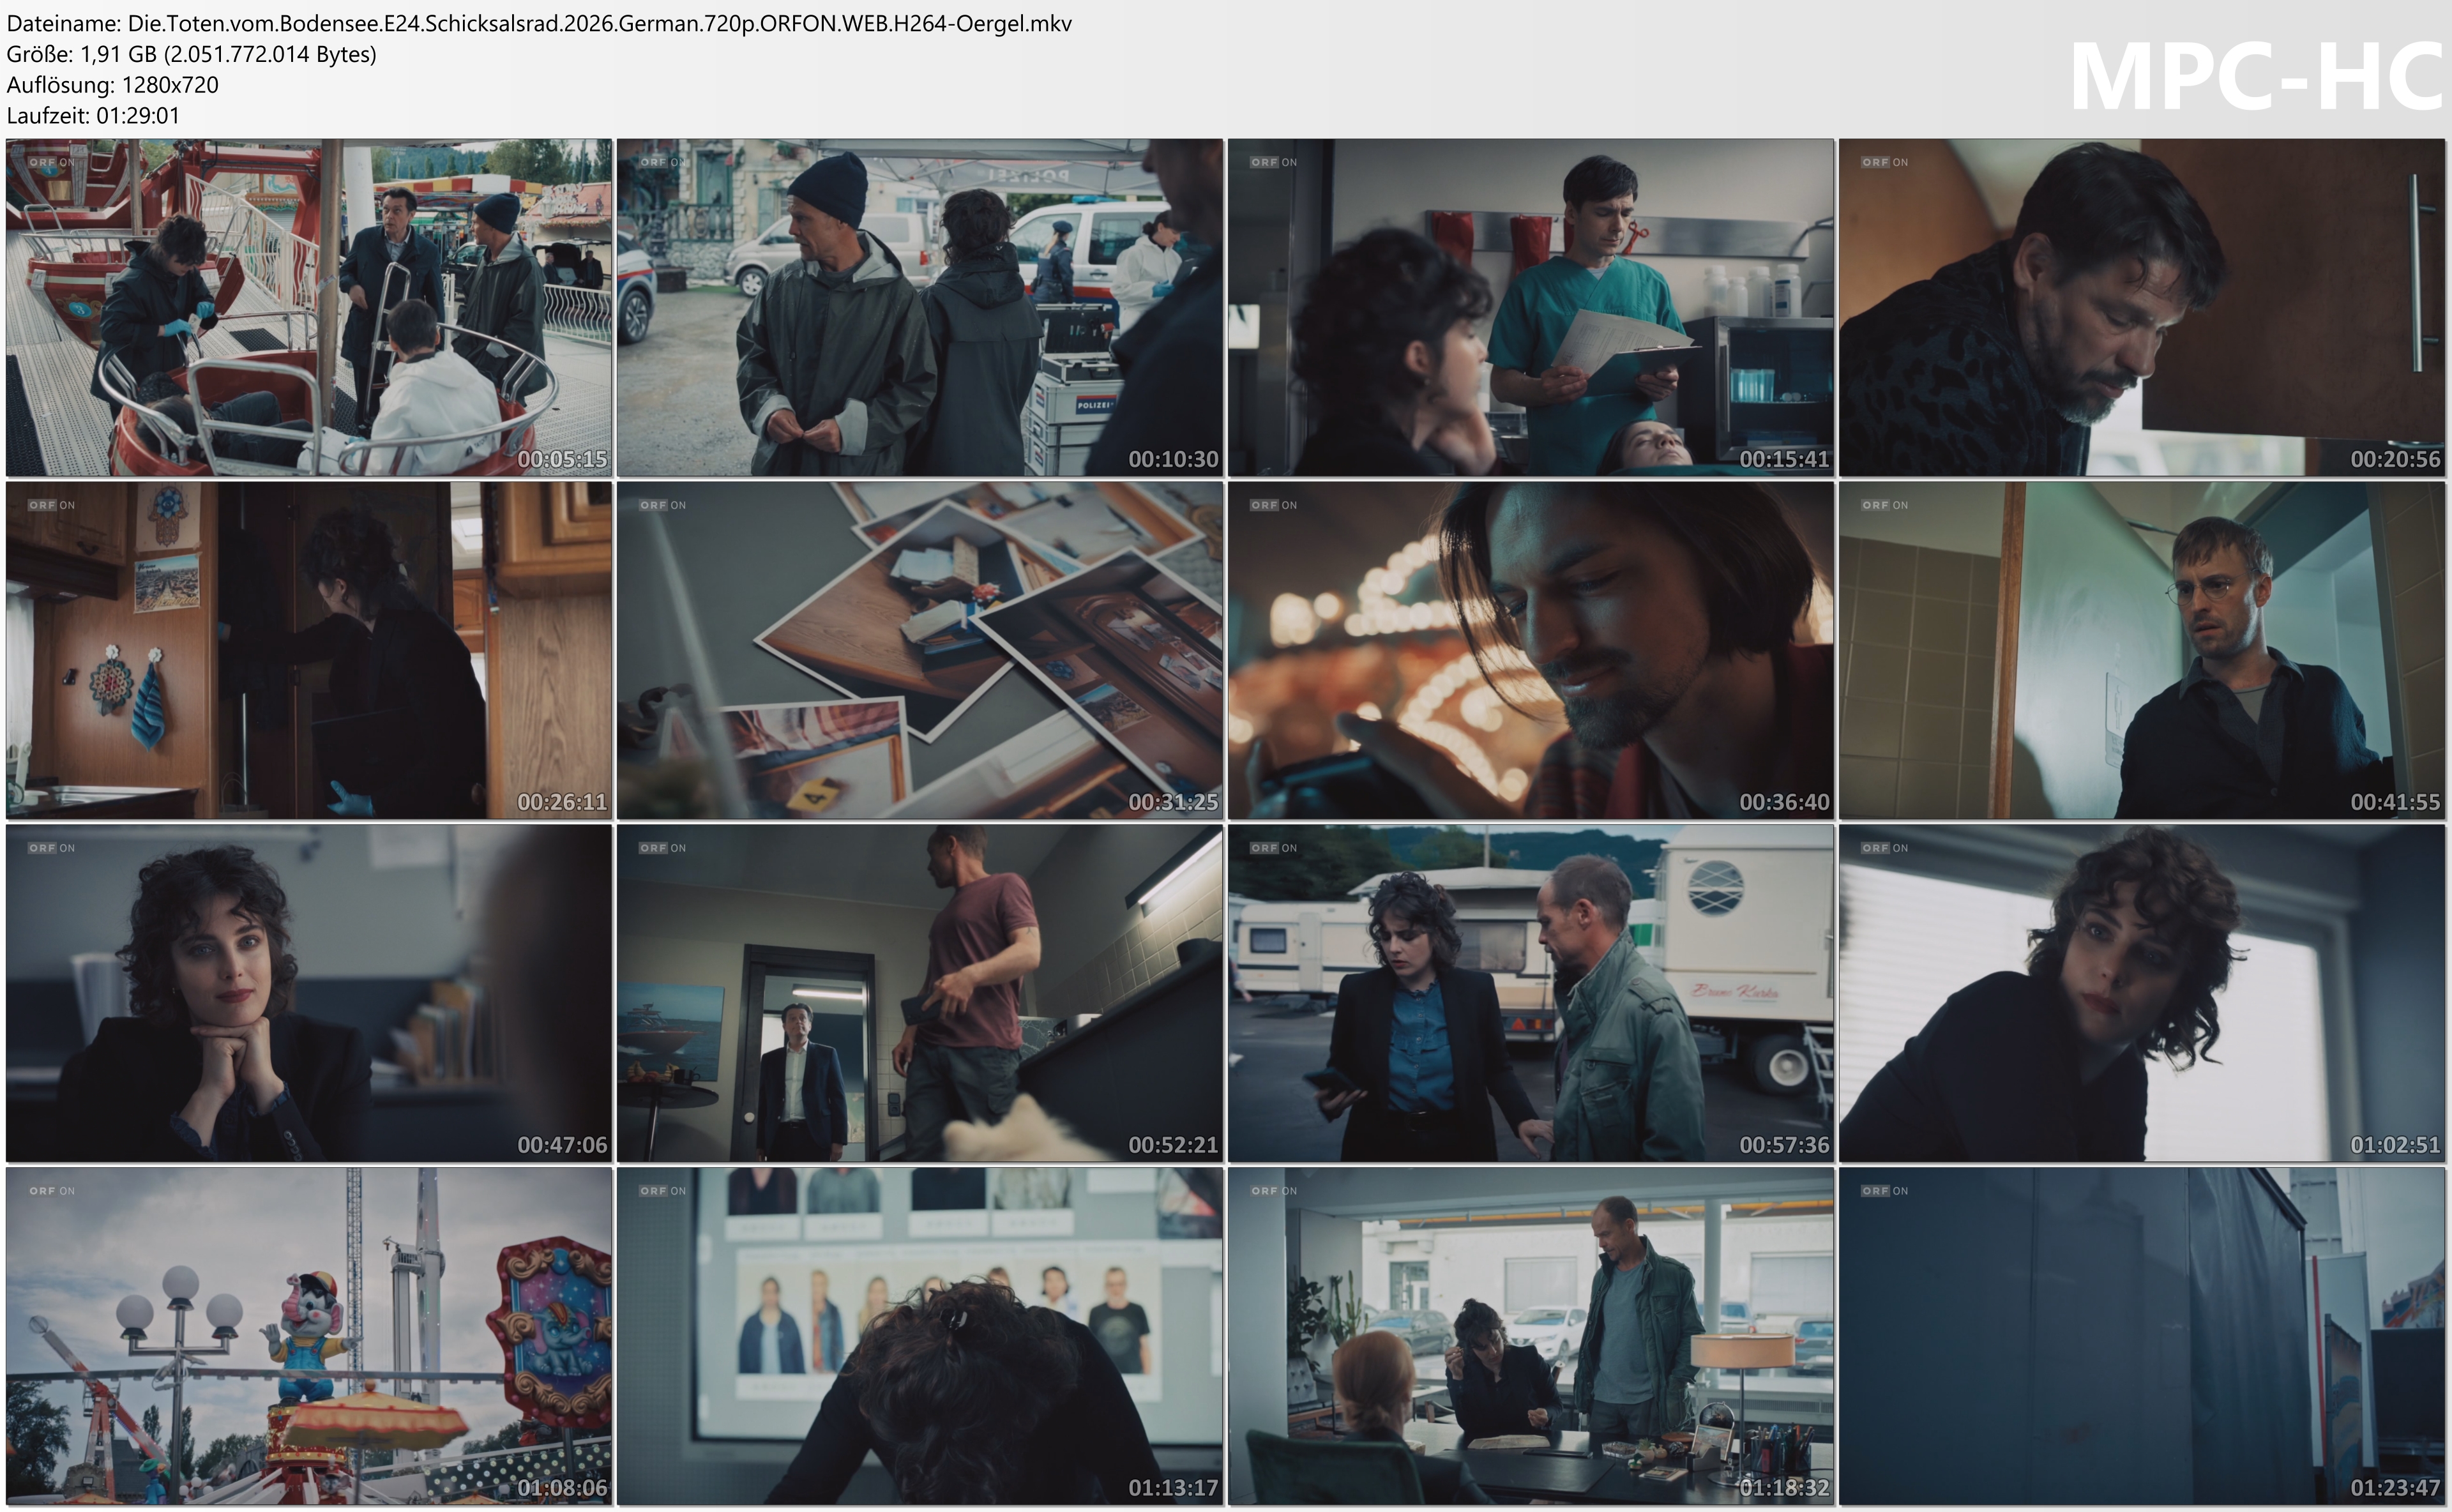Click the ORF ON watermark in first thumbnail

click(x=51, y=162)
